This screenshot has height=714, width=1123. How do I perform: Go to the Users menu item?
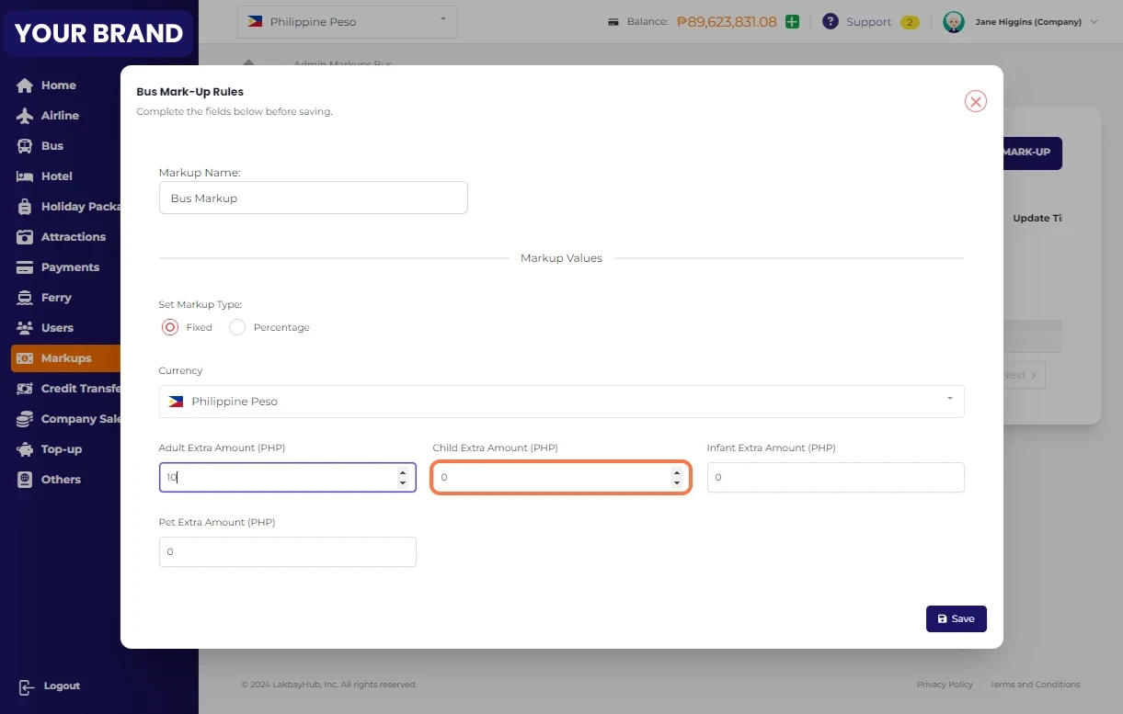pos(57,328)
